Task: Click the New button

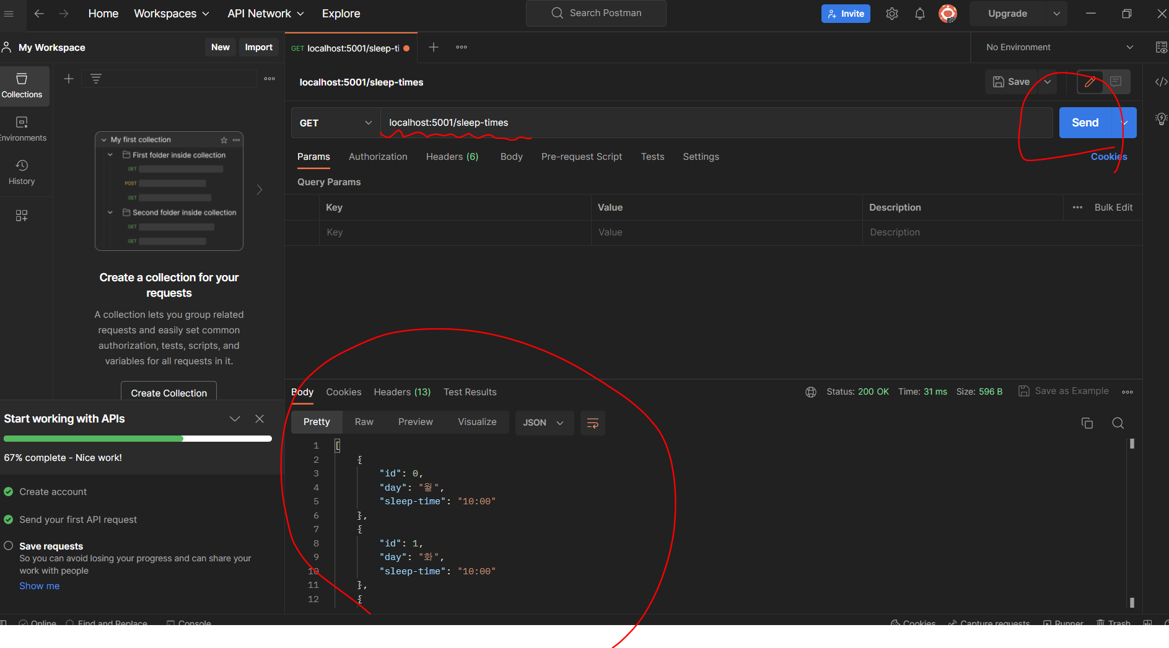Action: point(221,47)
